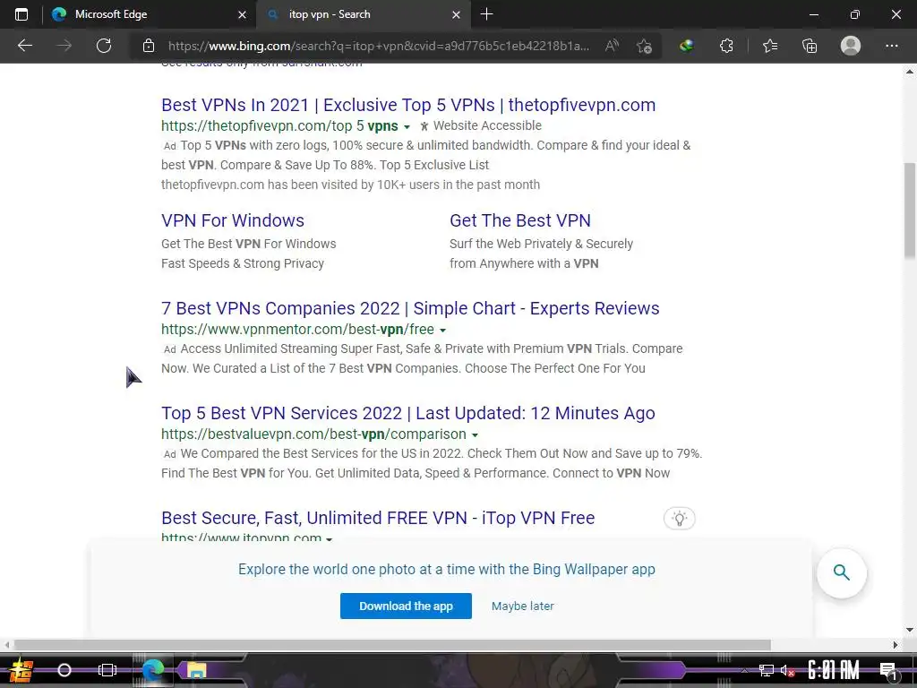Open the notification center icon
Viewport: 917px width, 688px height.
(887, 670)
